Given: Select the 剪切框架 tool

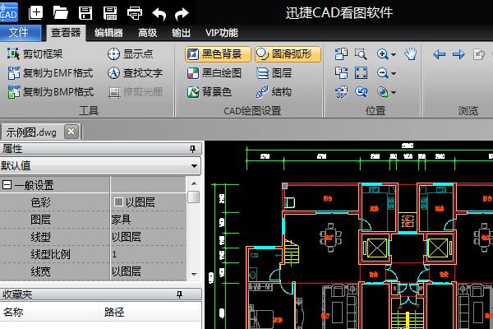Looking at the screenshot, I should pos(35,53).
